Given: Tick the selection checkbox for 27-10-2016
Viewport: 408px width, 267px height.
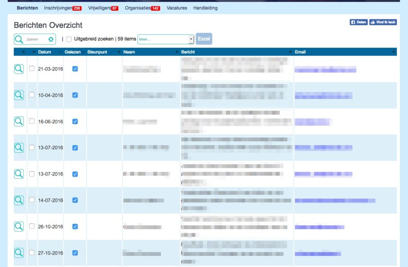Looking at the screenshot, I should click(x=32, y=252).
